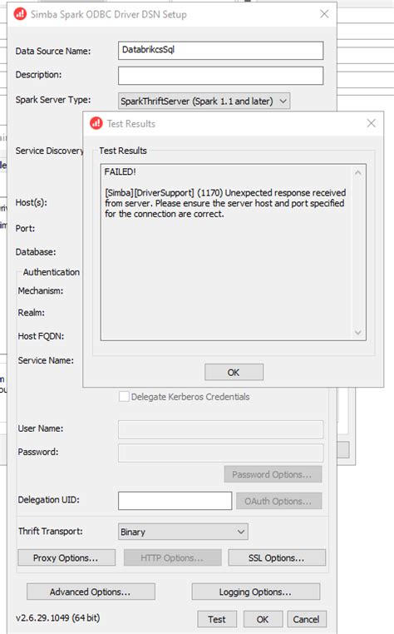Click the Password Options button
Screen dimensions: 394x634
coord(273,474)
